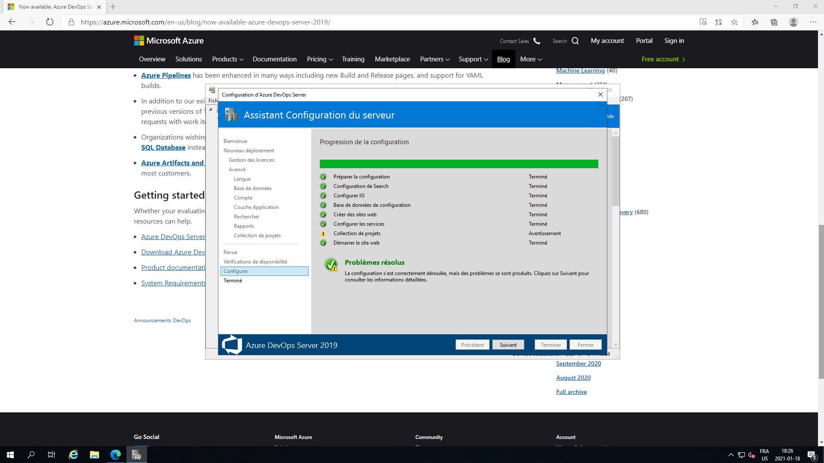Open the Azure search magnifier icon

point(575,41)
